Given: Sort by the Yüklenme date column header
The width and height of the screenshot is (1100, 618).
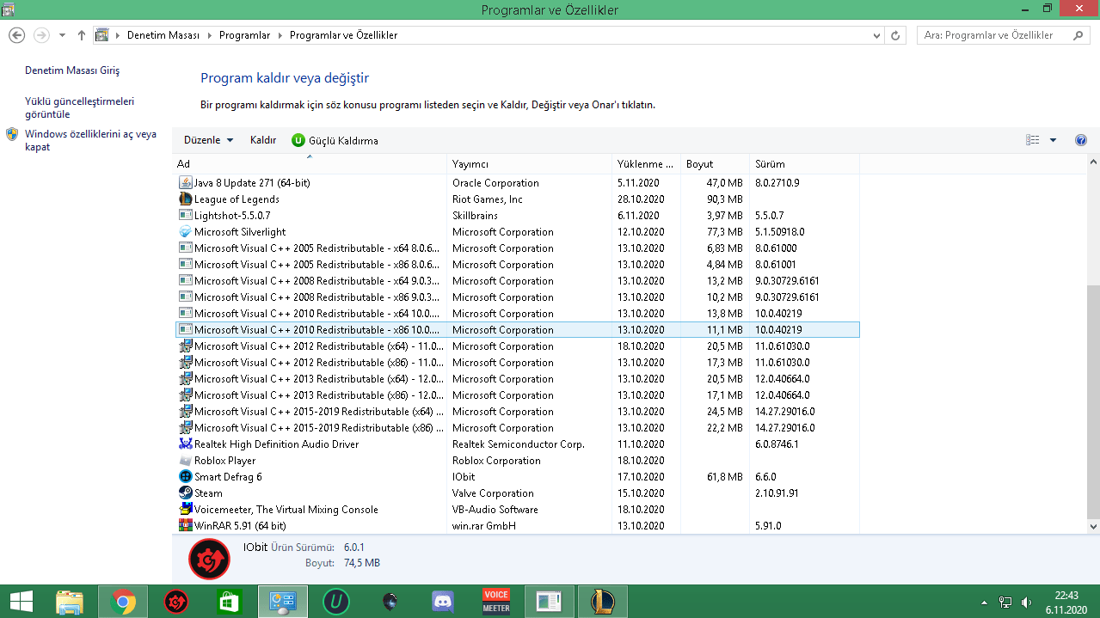Looking at the screenshot, I should pos(646,163).
